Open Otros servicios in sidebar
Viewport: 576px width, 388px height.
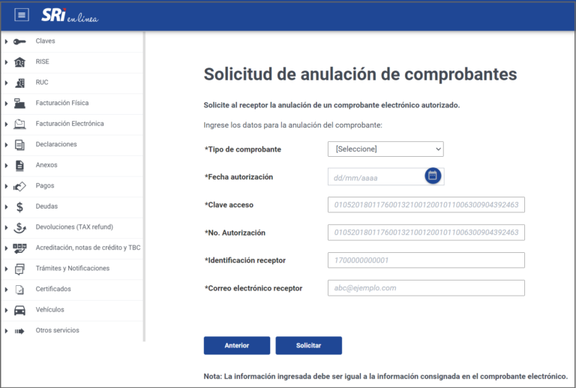click(57, 330)
